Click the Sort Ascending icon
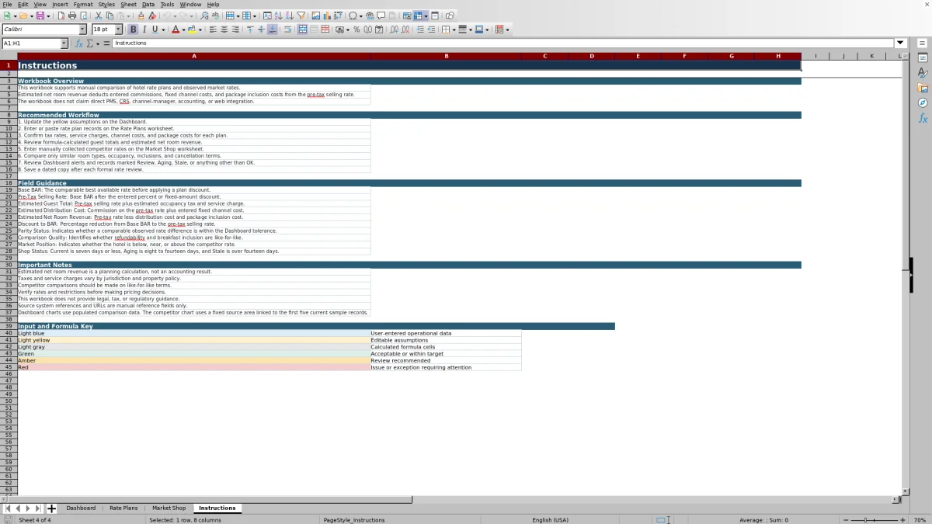 [278, 16]
